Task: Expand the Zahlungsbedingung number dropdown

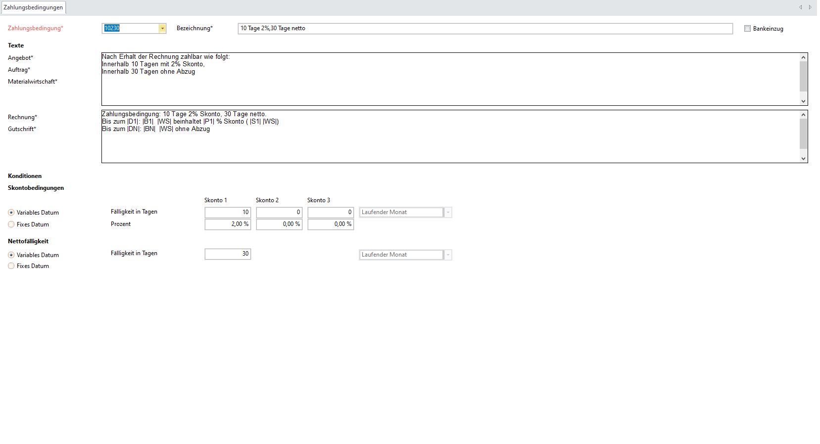Action: (162, 29)
